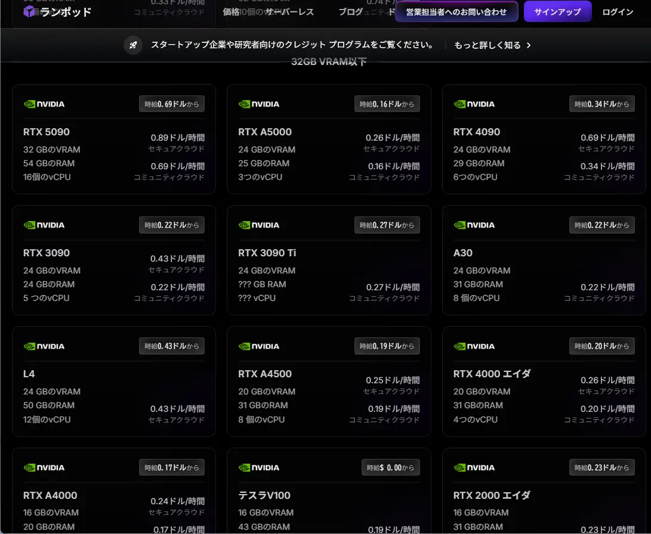Click the 時給0.20ドルから badge on RTX 4000 エイダ

point(602,346)
